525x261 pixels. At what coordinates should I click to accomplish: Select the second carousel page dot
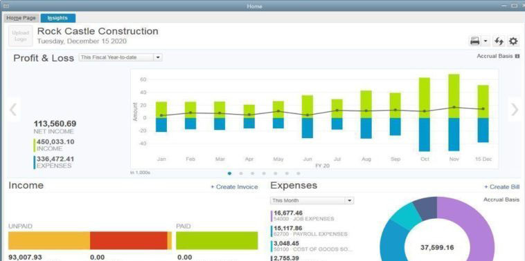click(241, 173)
